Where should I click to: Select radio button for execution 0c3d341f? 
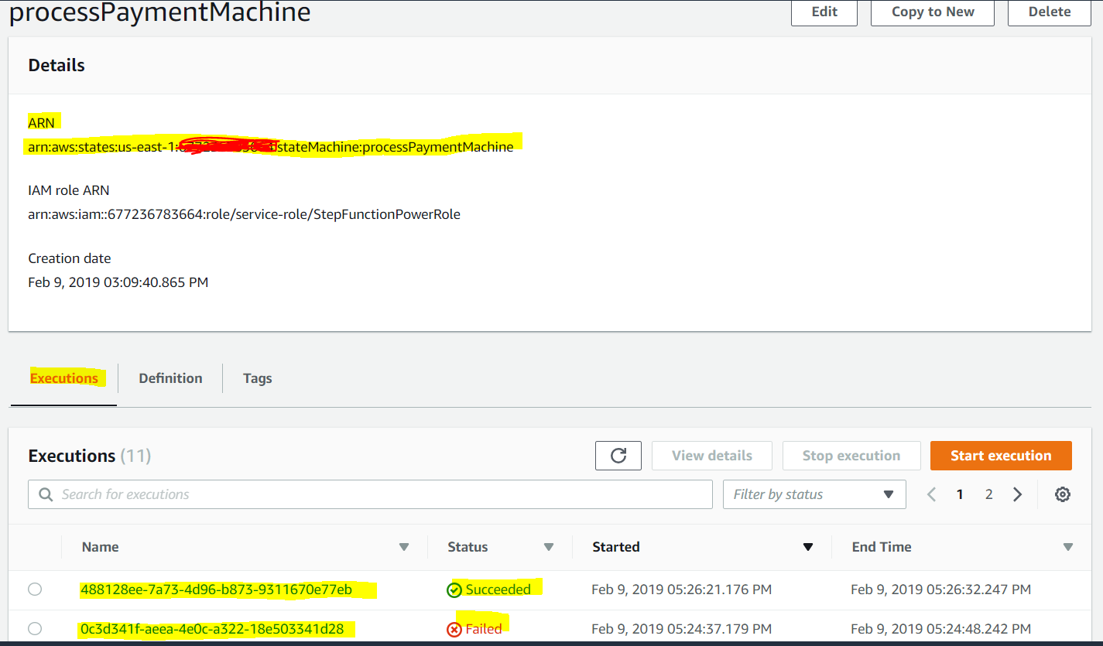[x=35, y=628]
